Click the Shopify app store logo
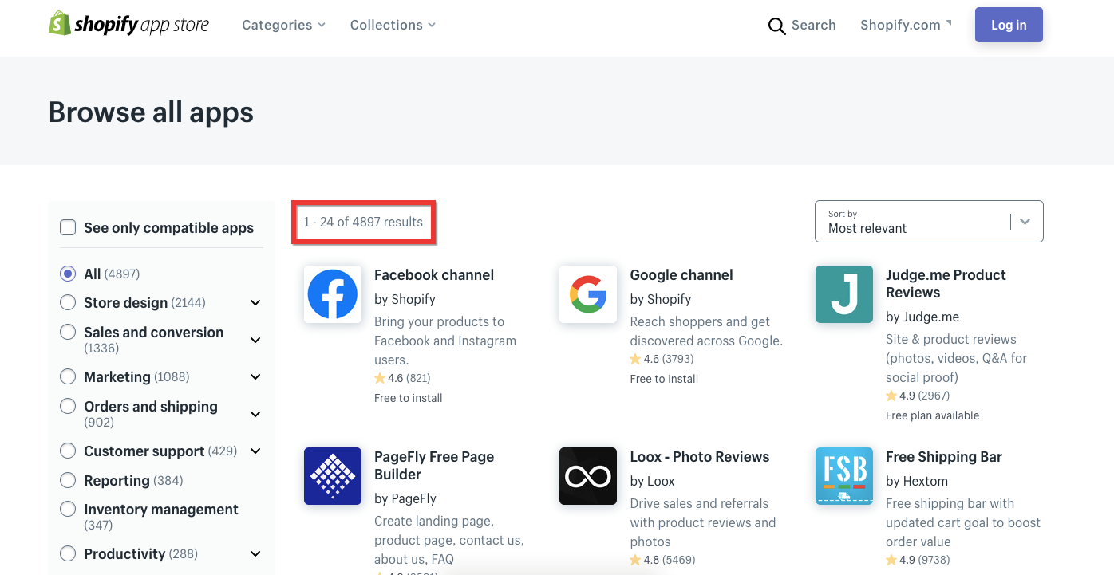Image resolution: width=1114 pixels, height=575 pixels. coord(128,24)
